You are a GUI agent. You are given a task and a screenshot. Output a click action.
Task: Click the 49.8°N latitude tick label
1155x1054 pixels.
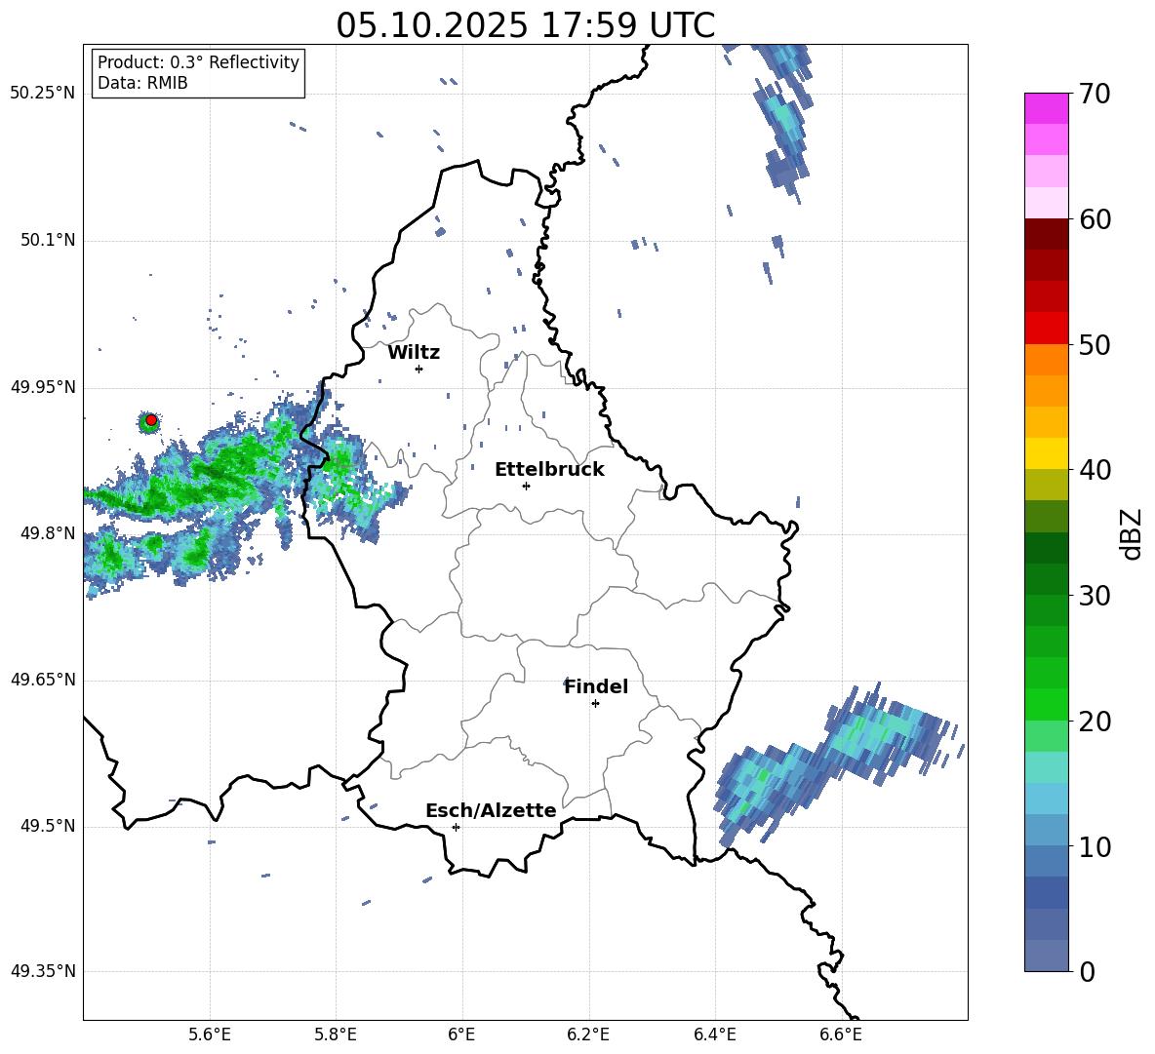click(x=47, y=533)
